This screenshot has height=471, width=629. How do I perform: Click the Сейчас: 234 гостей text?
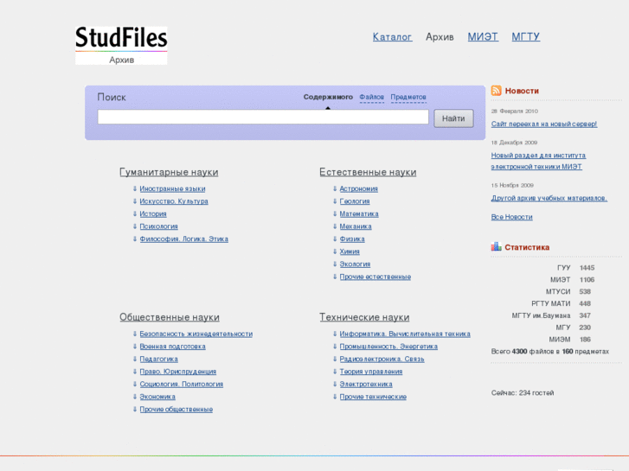(523, 393)
